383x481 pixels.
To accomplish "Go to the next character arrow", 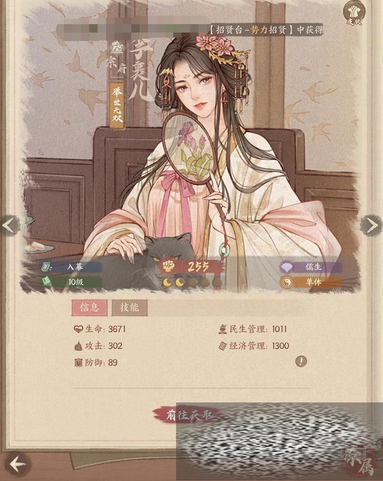I will [371, 226].
